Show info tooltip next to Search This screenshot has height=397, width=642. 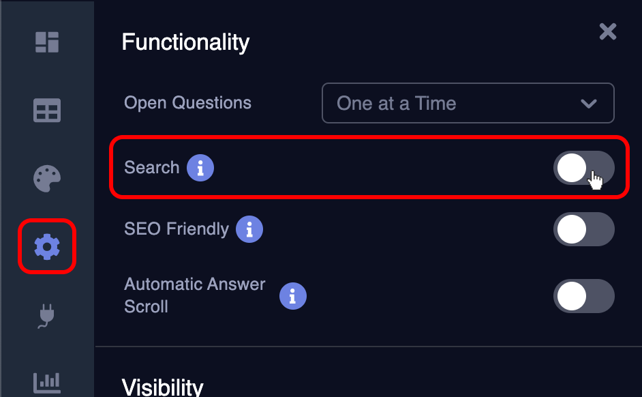tap(200, 168)
